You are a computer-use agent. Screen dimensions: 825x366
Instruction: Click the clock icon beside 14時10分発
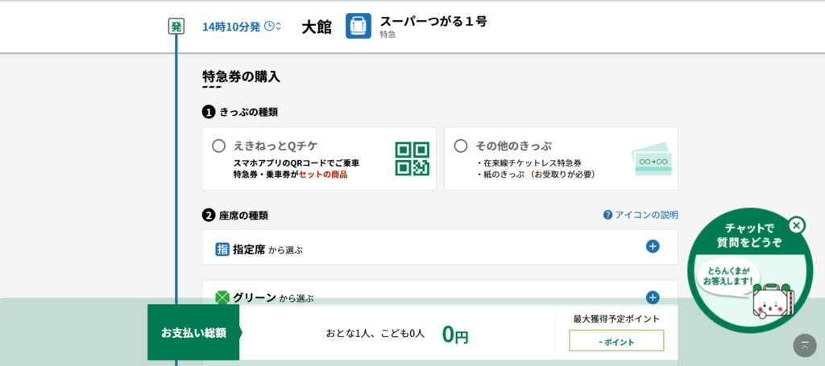point(269,27)
